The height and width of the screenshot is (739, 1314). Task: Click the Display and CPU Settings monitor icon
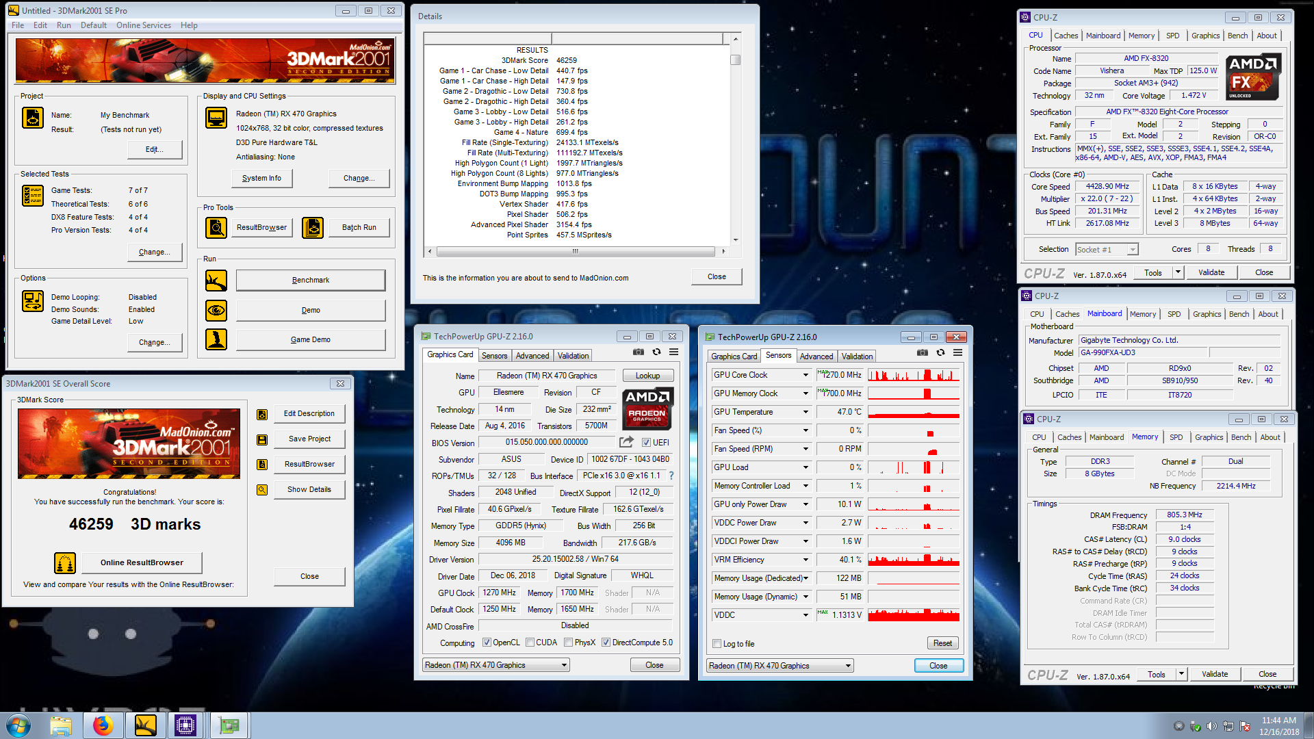216,118
